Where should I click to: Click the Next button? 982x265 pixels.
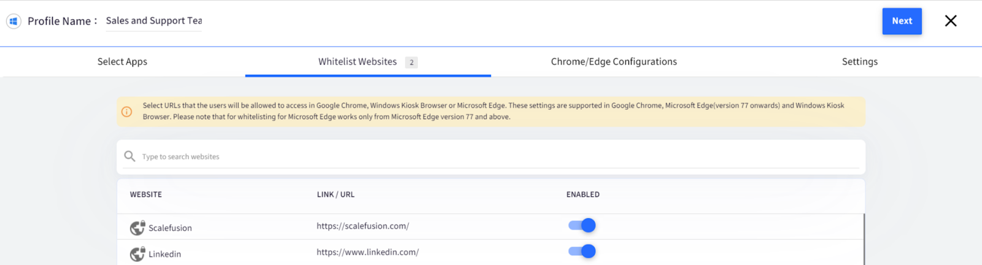(x=902, y=21)
